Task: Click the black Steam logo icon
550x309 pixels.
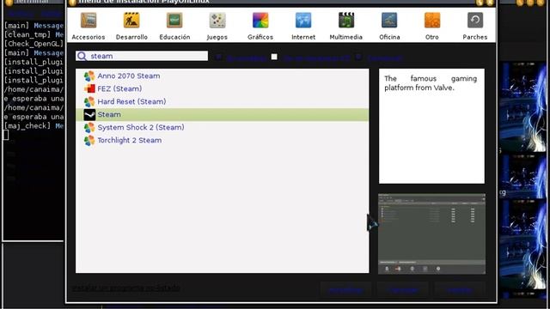Action: click(x=89, y=114)
